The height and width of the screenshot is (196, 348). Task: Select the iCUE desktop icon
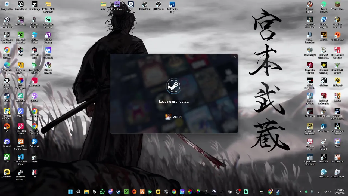point(20,52)
